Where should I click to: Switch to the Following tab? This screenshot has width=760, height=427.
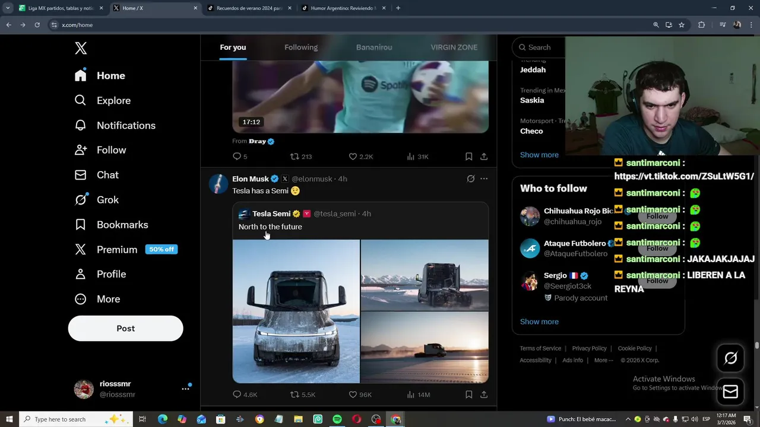(x=301, y=47)
